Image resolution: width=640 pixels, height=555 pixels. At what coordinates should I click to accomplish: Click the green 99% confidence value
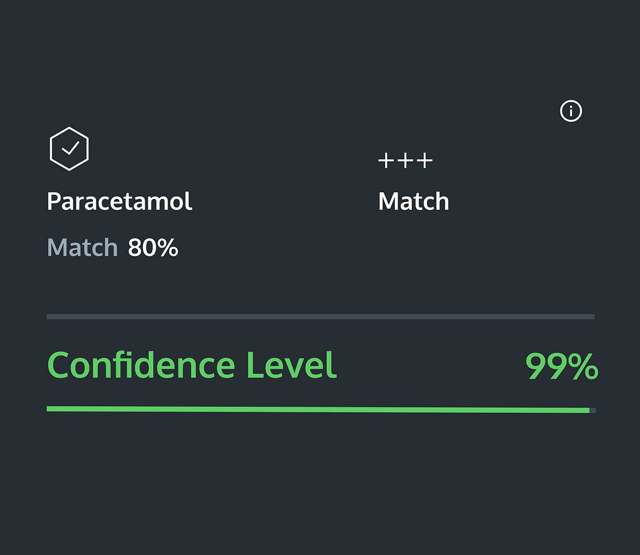pos(561,366)
